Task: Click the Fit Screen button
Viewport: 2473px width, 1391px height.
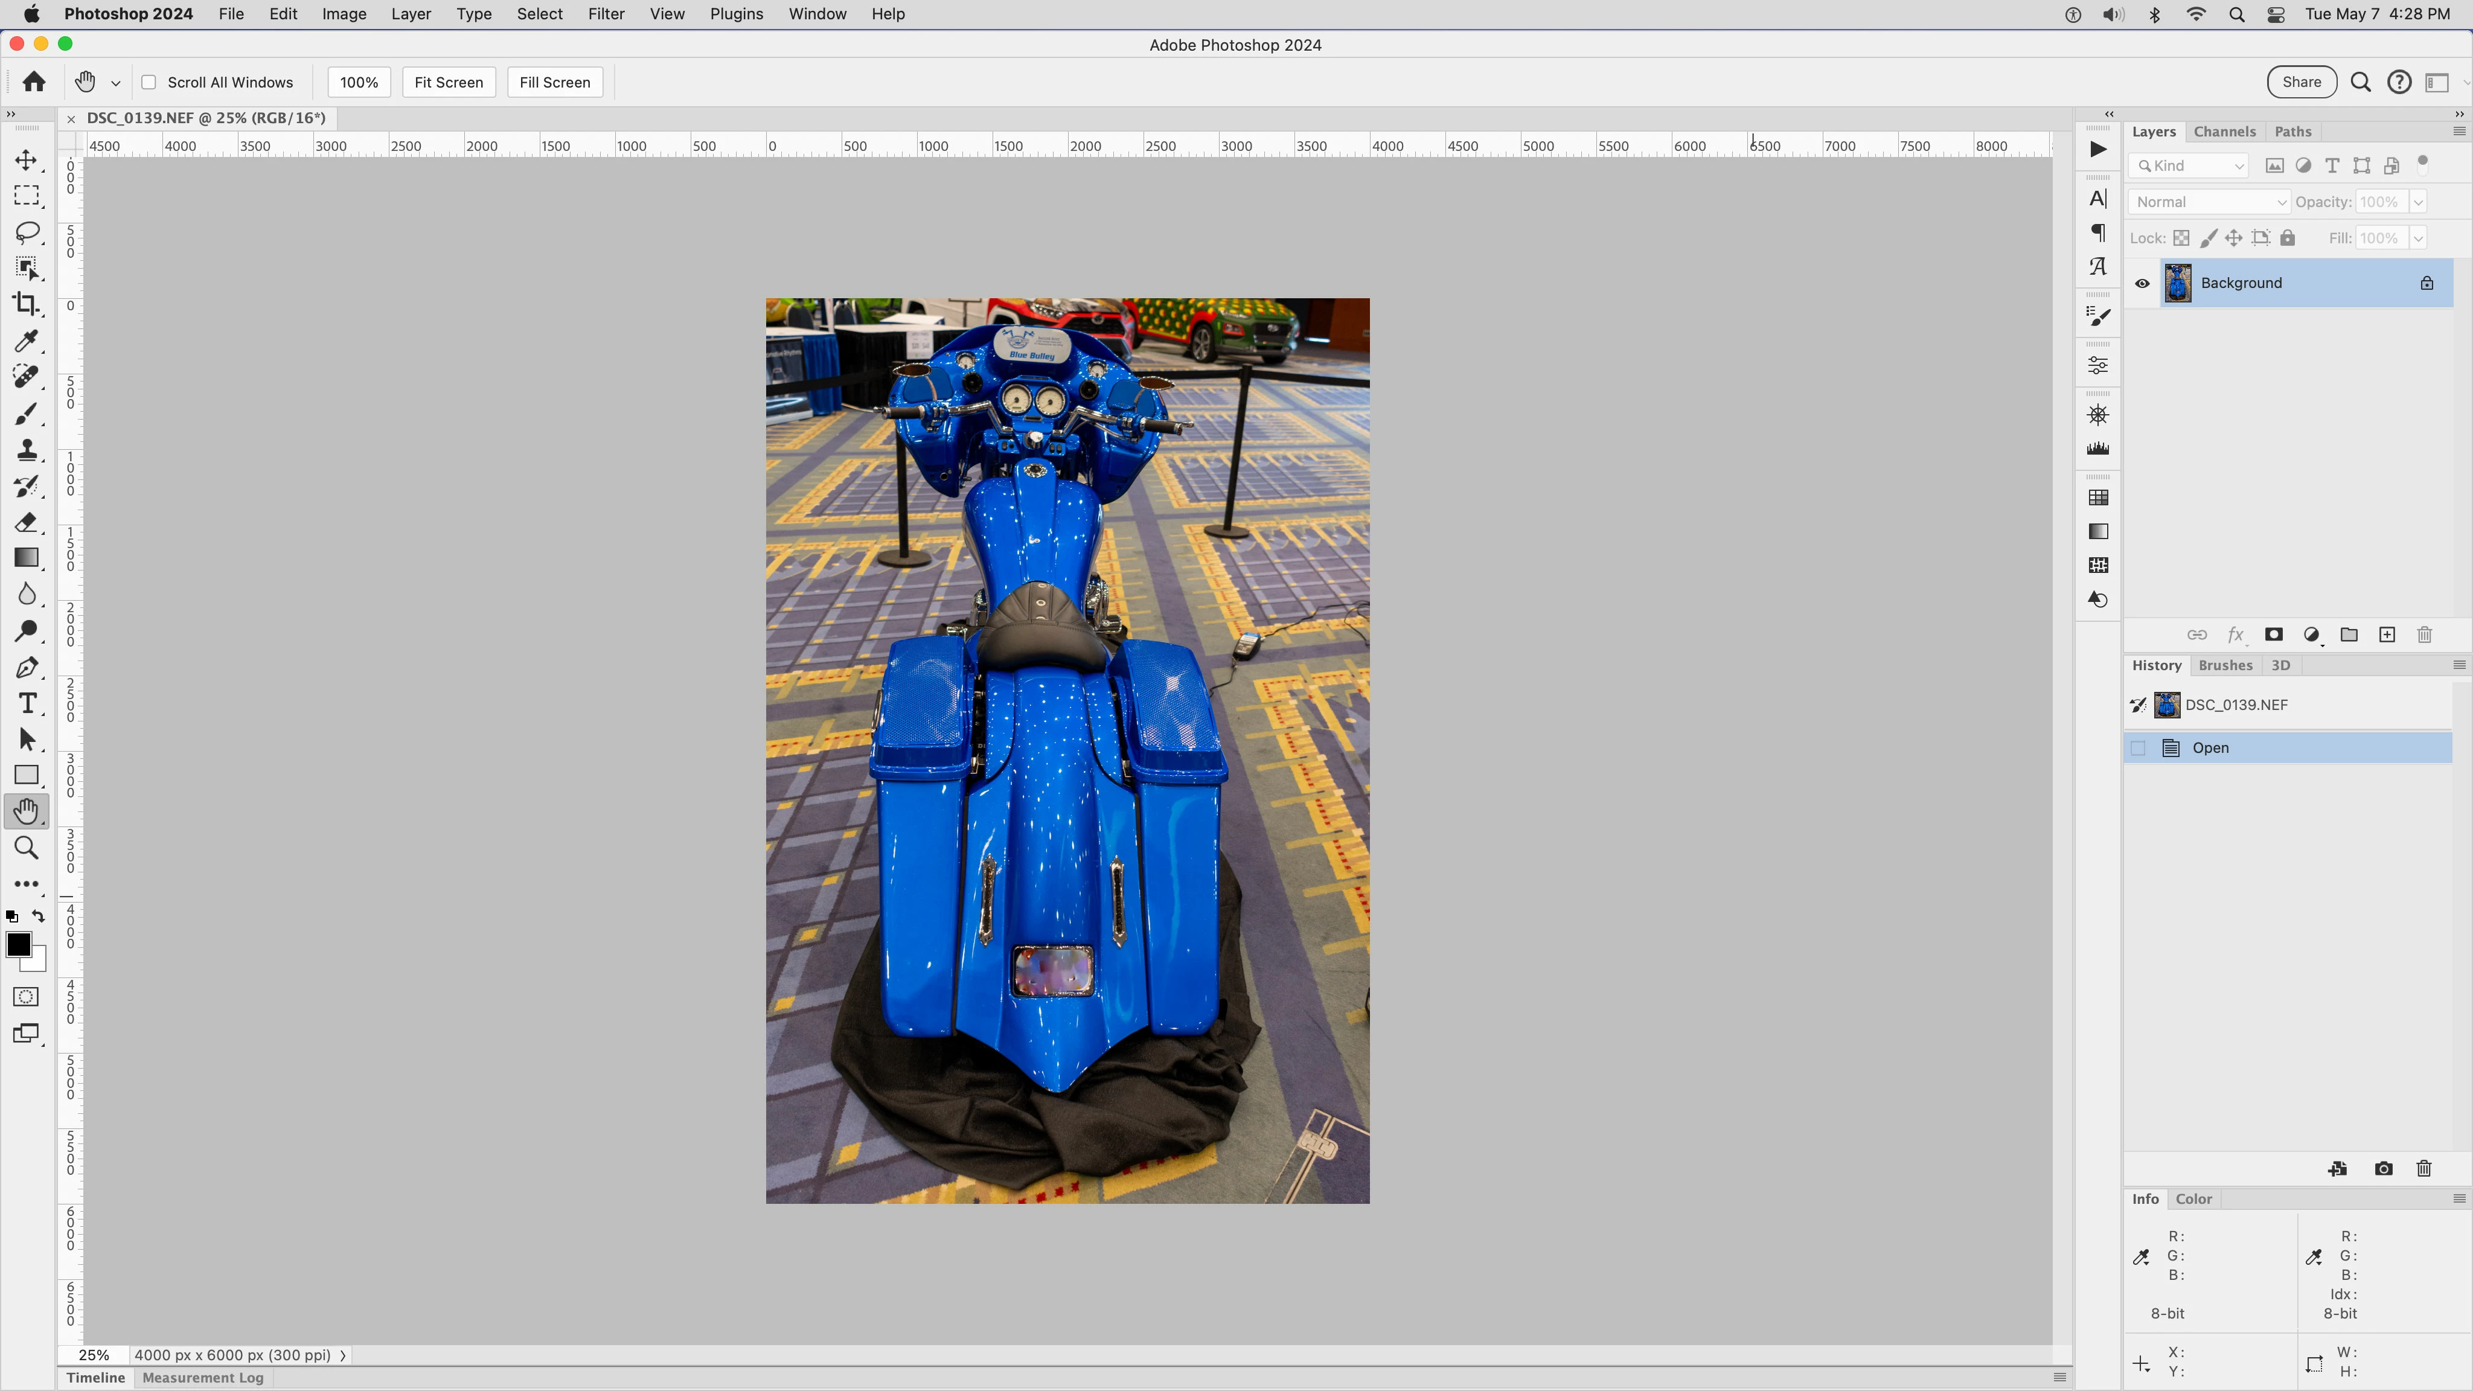Action: coord(449,83)
